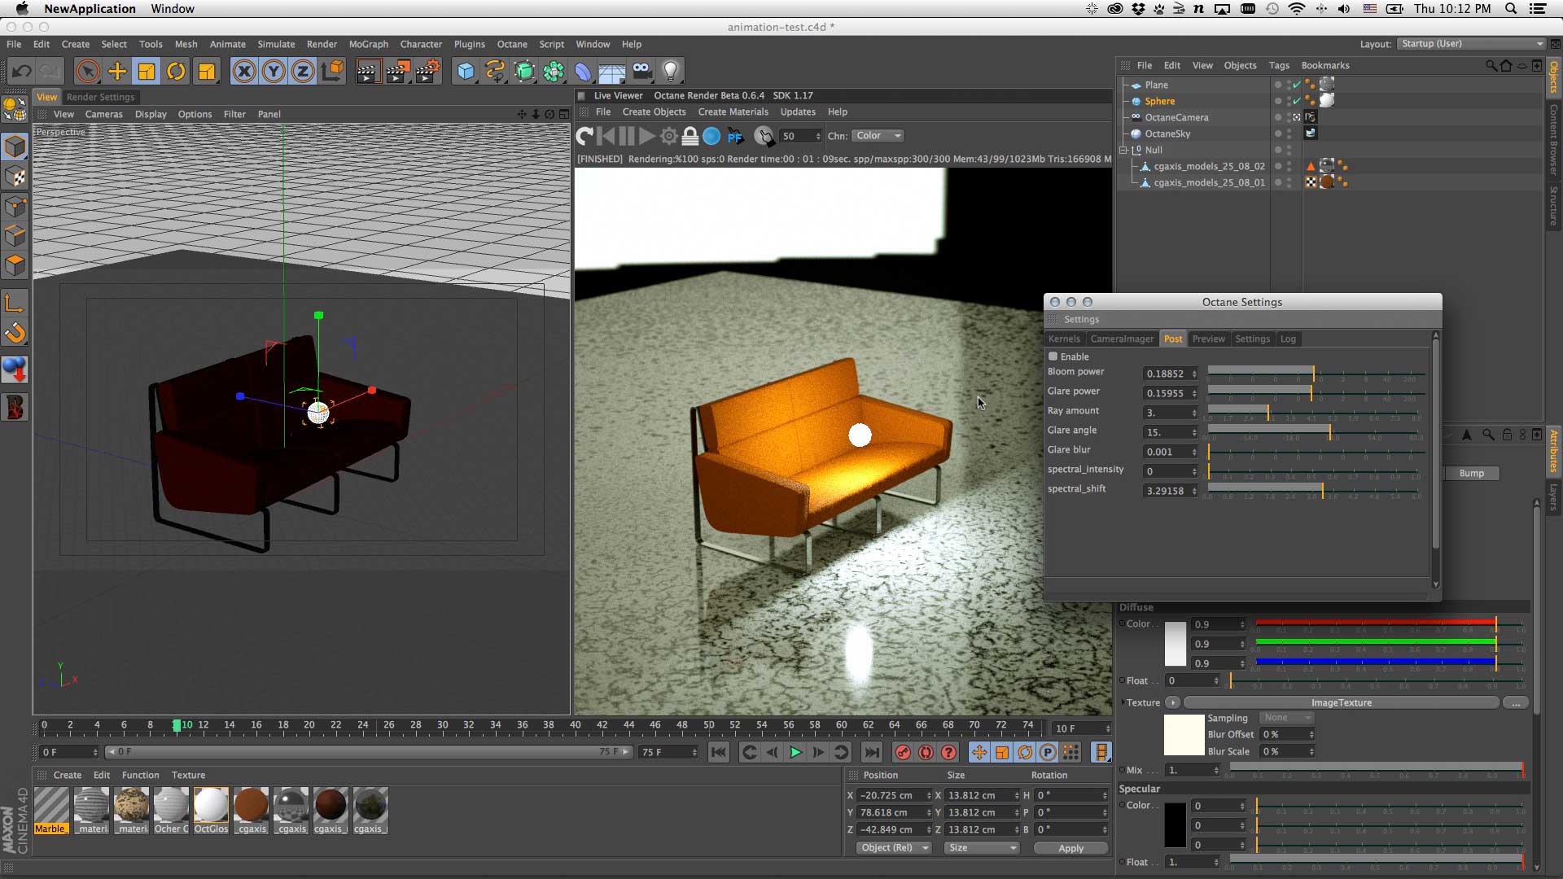Click the Record Active Objects keyframe button
This screenshot has width=1563, height=879.
point(902,753)
